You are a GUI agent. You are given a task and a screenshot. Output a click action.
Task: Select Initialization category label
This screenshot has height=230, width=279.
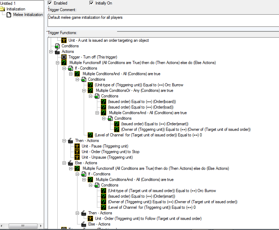click(16, 9)
